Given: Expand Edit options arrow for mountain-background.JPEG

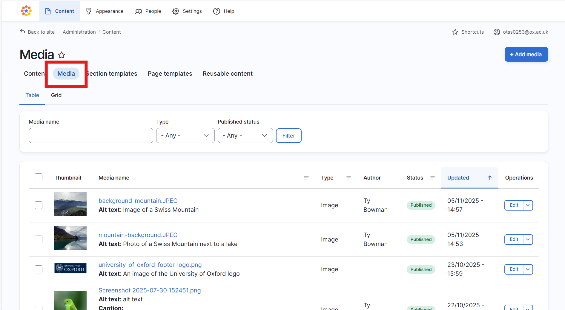Looking at the screenshot, I should [528, 239].
